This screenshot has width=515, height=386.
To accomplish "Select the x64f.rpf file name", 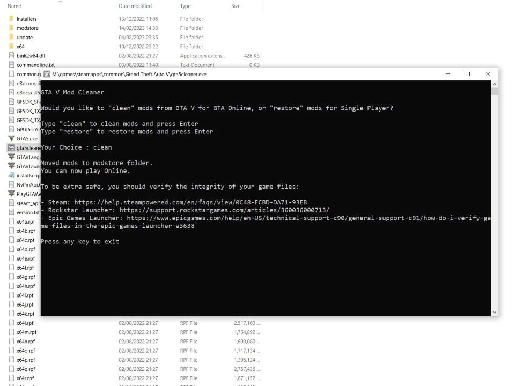I will (x=25, y=268).
